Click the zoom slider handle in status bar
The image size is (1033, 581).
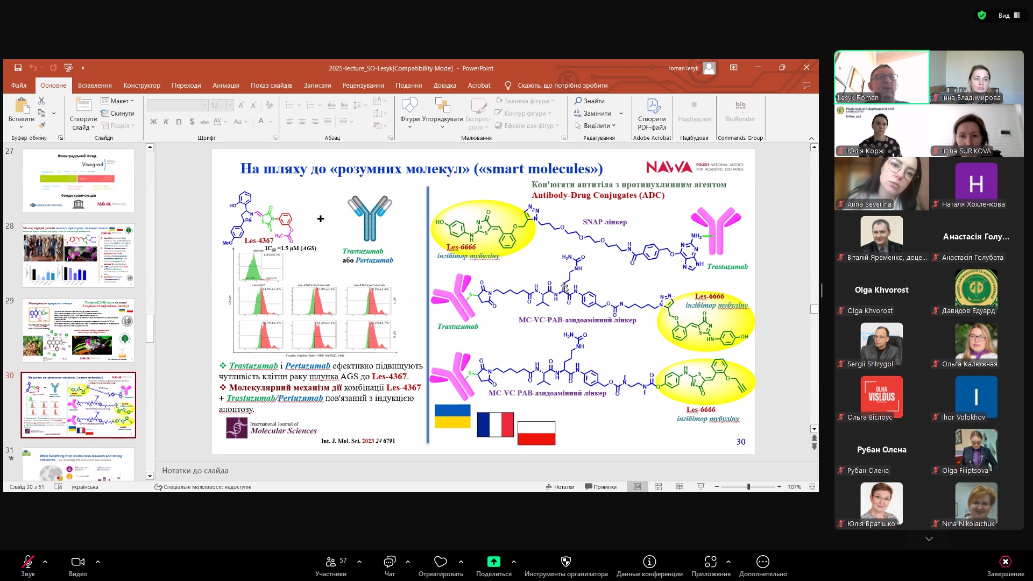748,487
